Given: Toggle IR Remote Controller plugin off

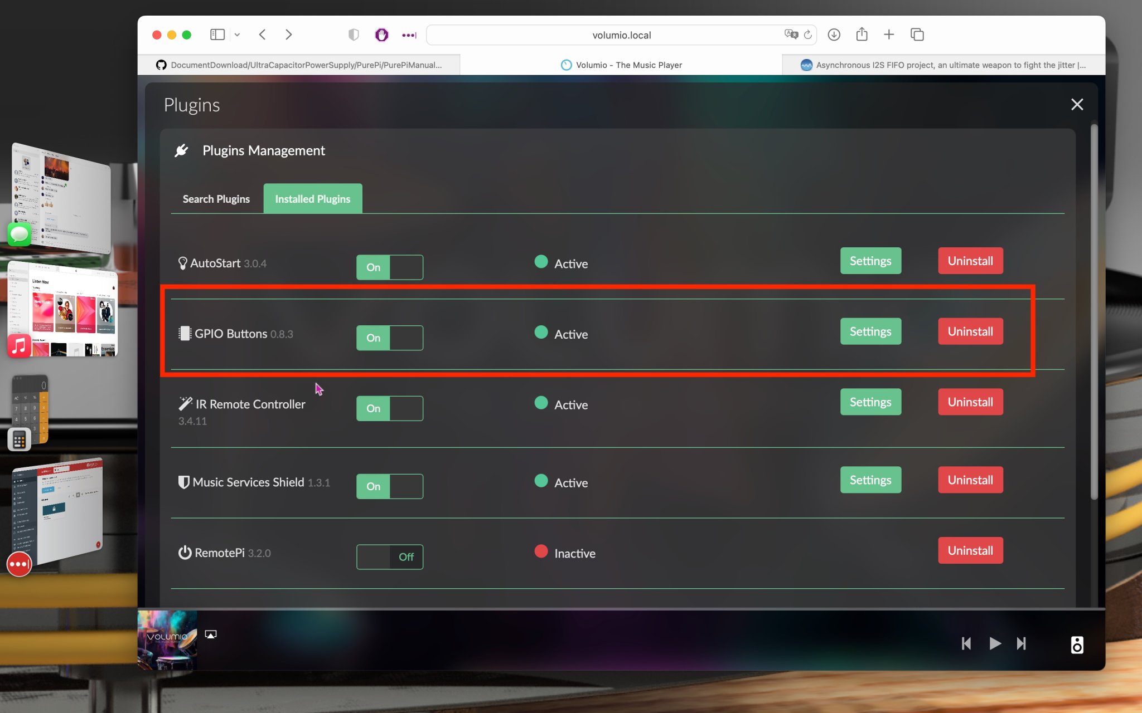Looking at the screenshot, I should pyautogui.click(x=390, y=408).
